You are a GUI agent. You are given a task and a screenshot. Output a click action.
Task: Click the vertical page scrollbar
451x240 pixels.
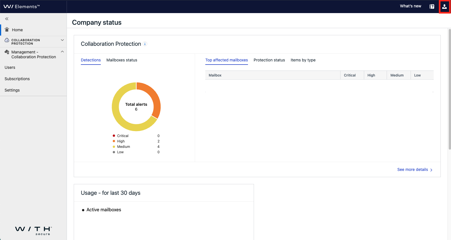coord(450,89)
